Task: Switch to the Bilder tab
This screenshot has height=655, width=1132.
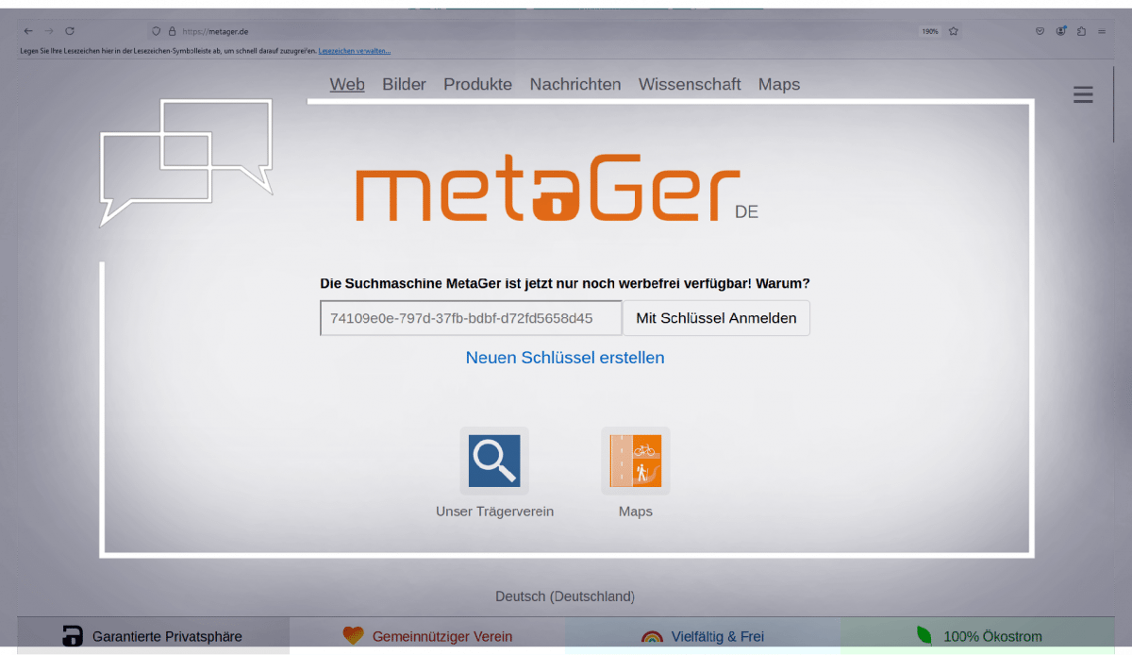Action: 404,84
